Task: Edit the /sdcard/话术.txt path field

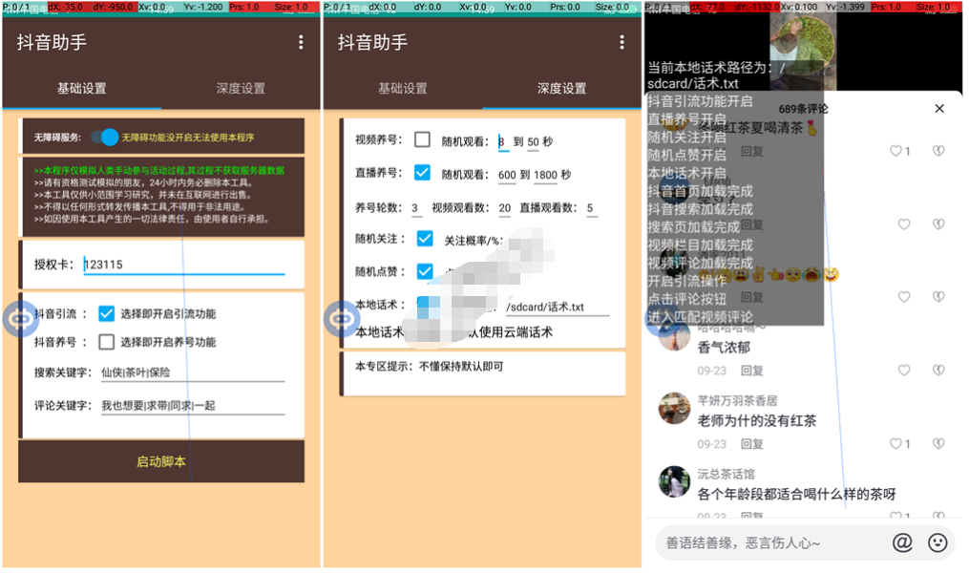Action: [x=557, y=307]
